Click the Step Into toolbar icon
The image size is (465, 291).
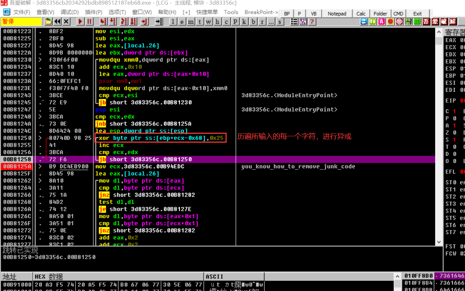pyautogui.click(x=103, y=22)
